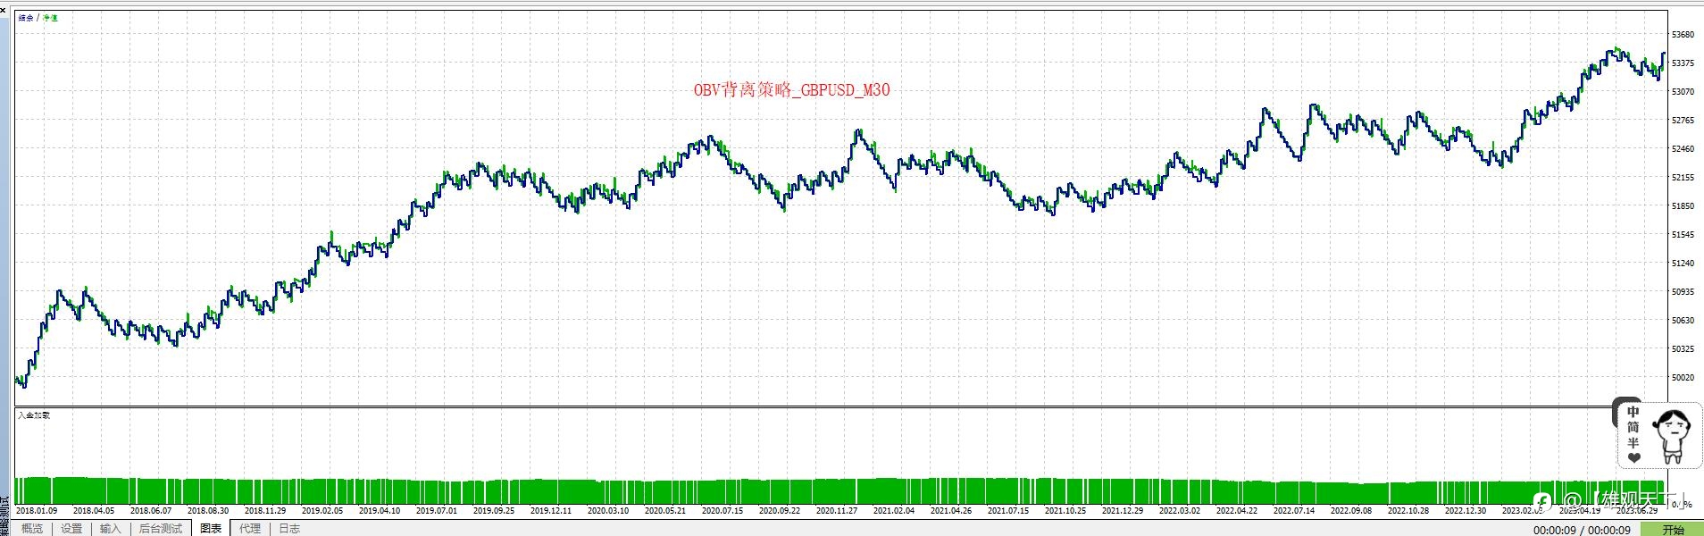Click the 53375 axis value

tap(1683, 63)
